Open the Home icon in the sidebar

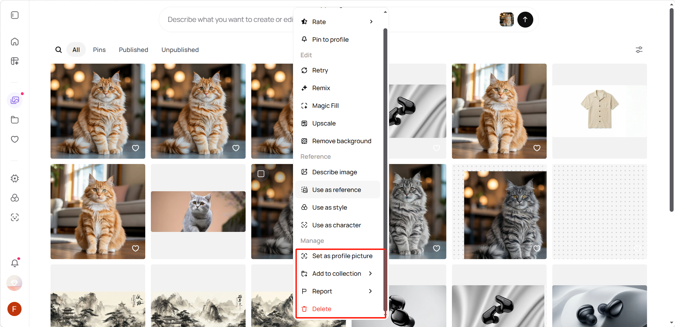point(15,42)
